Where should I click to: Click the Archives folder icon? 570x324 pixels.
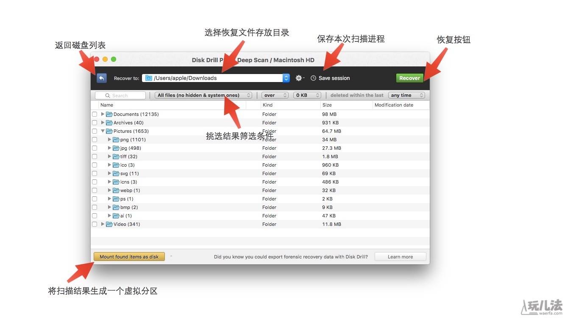[x=109, y=123]
